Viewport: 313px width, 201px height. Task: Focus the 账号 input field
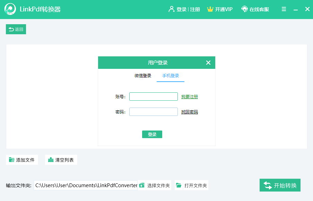[x=154, y=97]
